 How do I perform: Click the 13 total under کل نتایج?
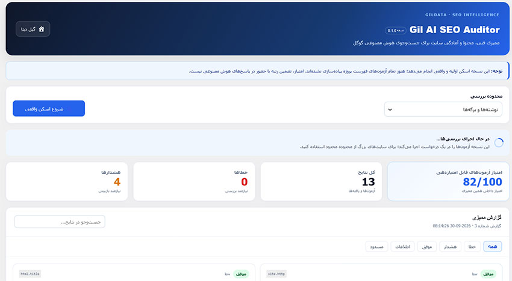(x=368, y=182)
